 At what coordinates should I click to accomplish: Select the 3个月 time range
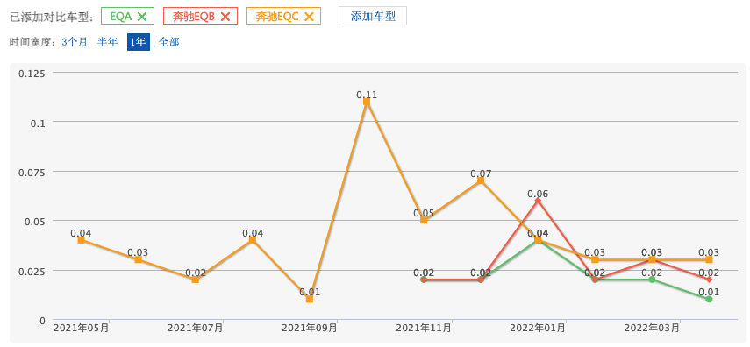pos(75,42)
